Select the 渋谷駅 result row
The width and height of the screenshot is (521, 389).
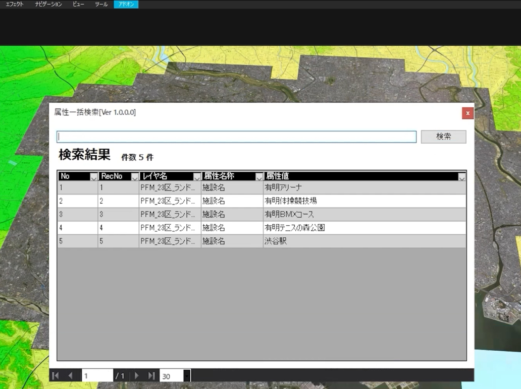coord(303,241)
